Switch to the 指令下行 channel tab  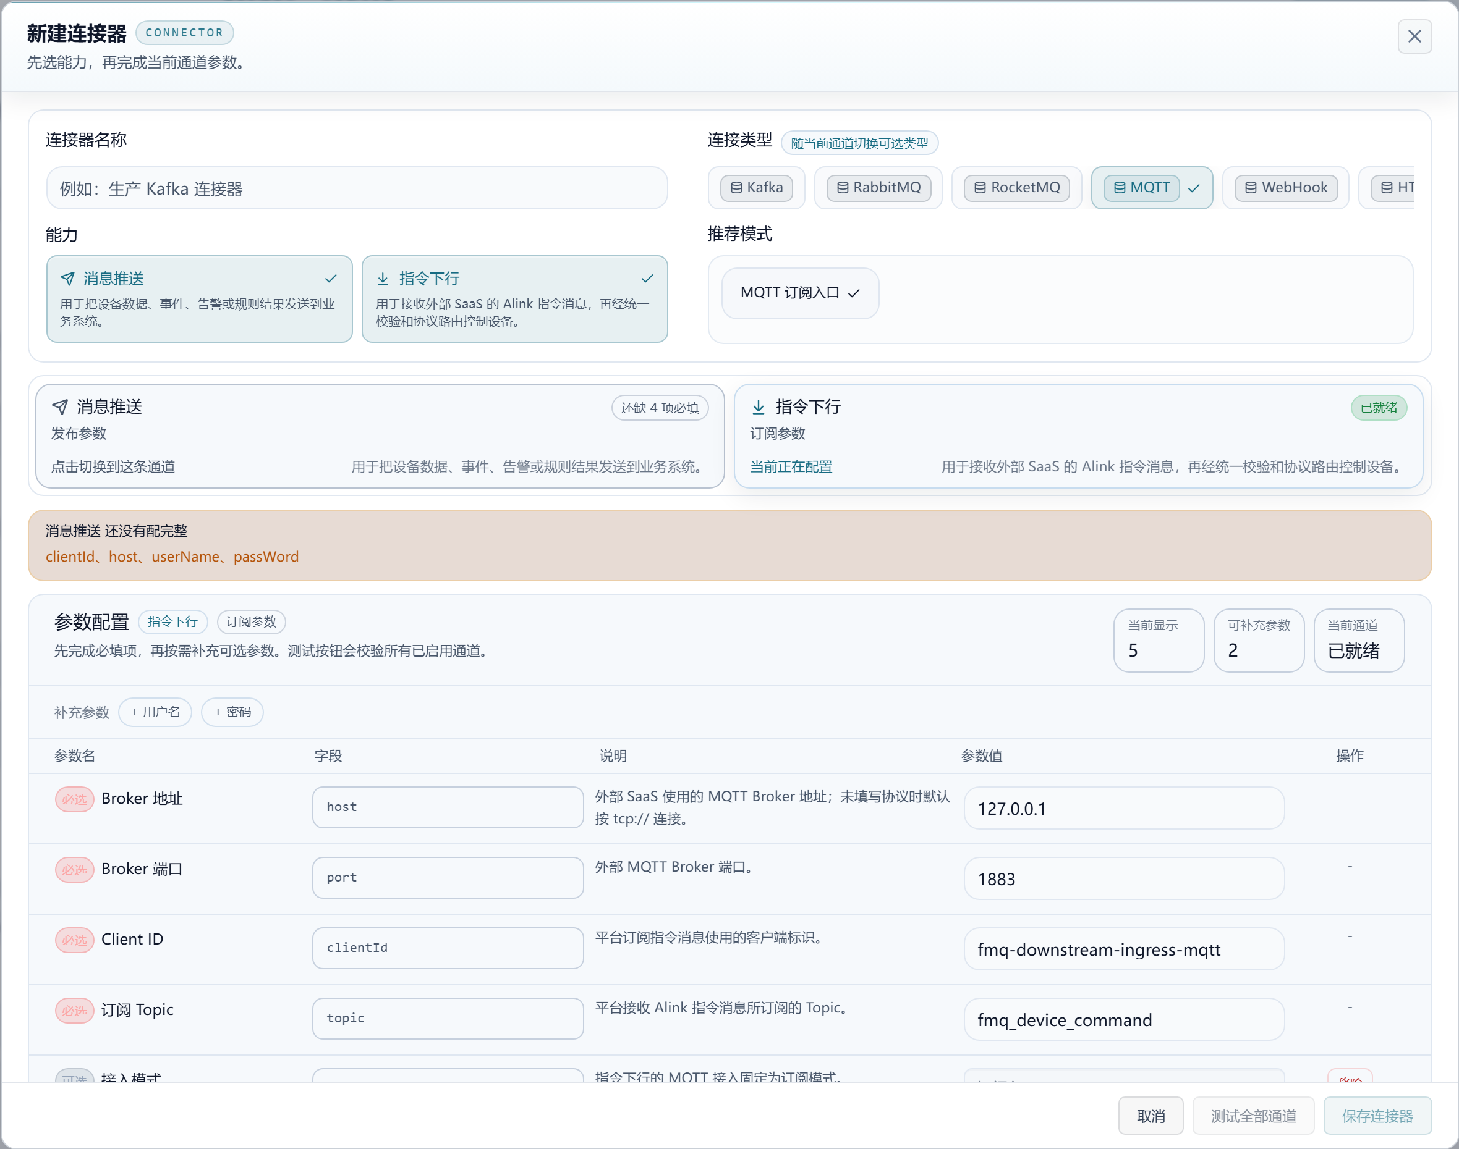coord(1078,436)
